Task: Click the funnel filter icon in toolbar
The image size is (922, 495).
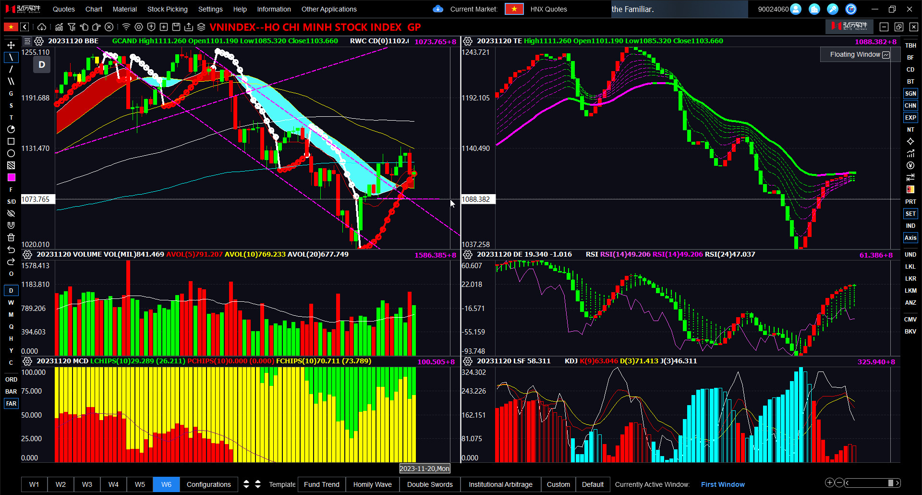Action: 72,27
